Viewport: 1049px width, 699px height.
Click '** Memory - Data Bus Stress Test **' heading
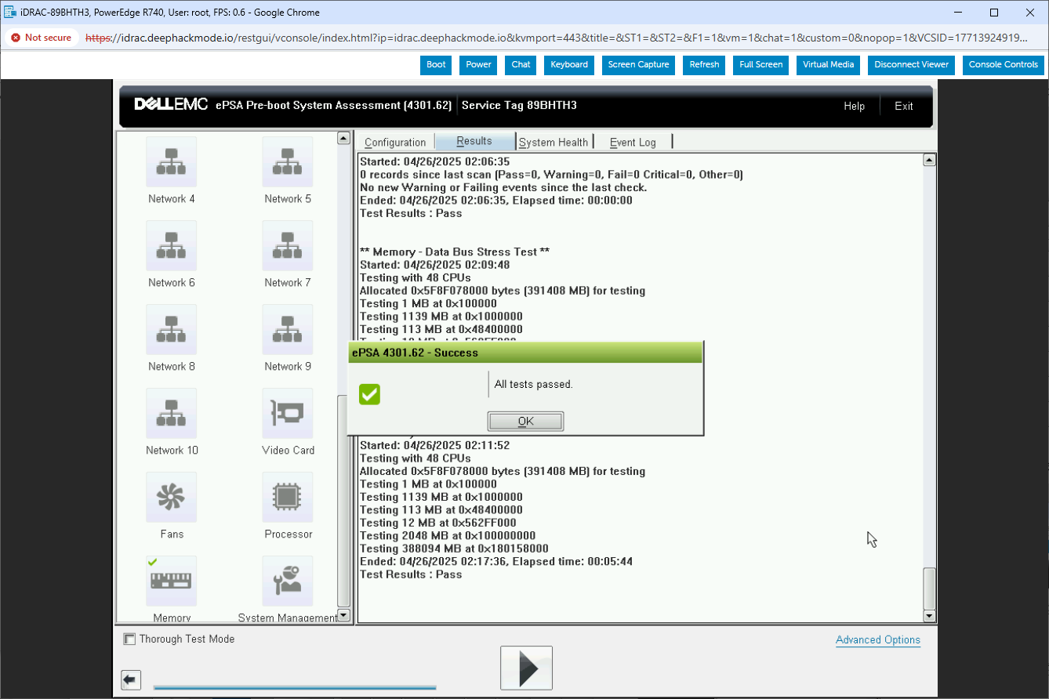tap(454, 252)
